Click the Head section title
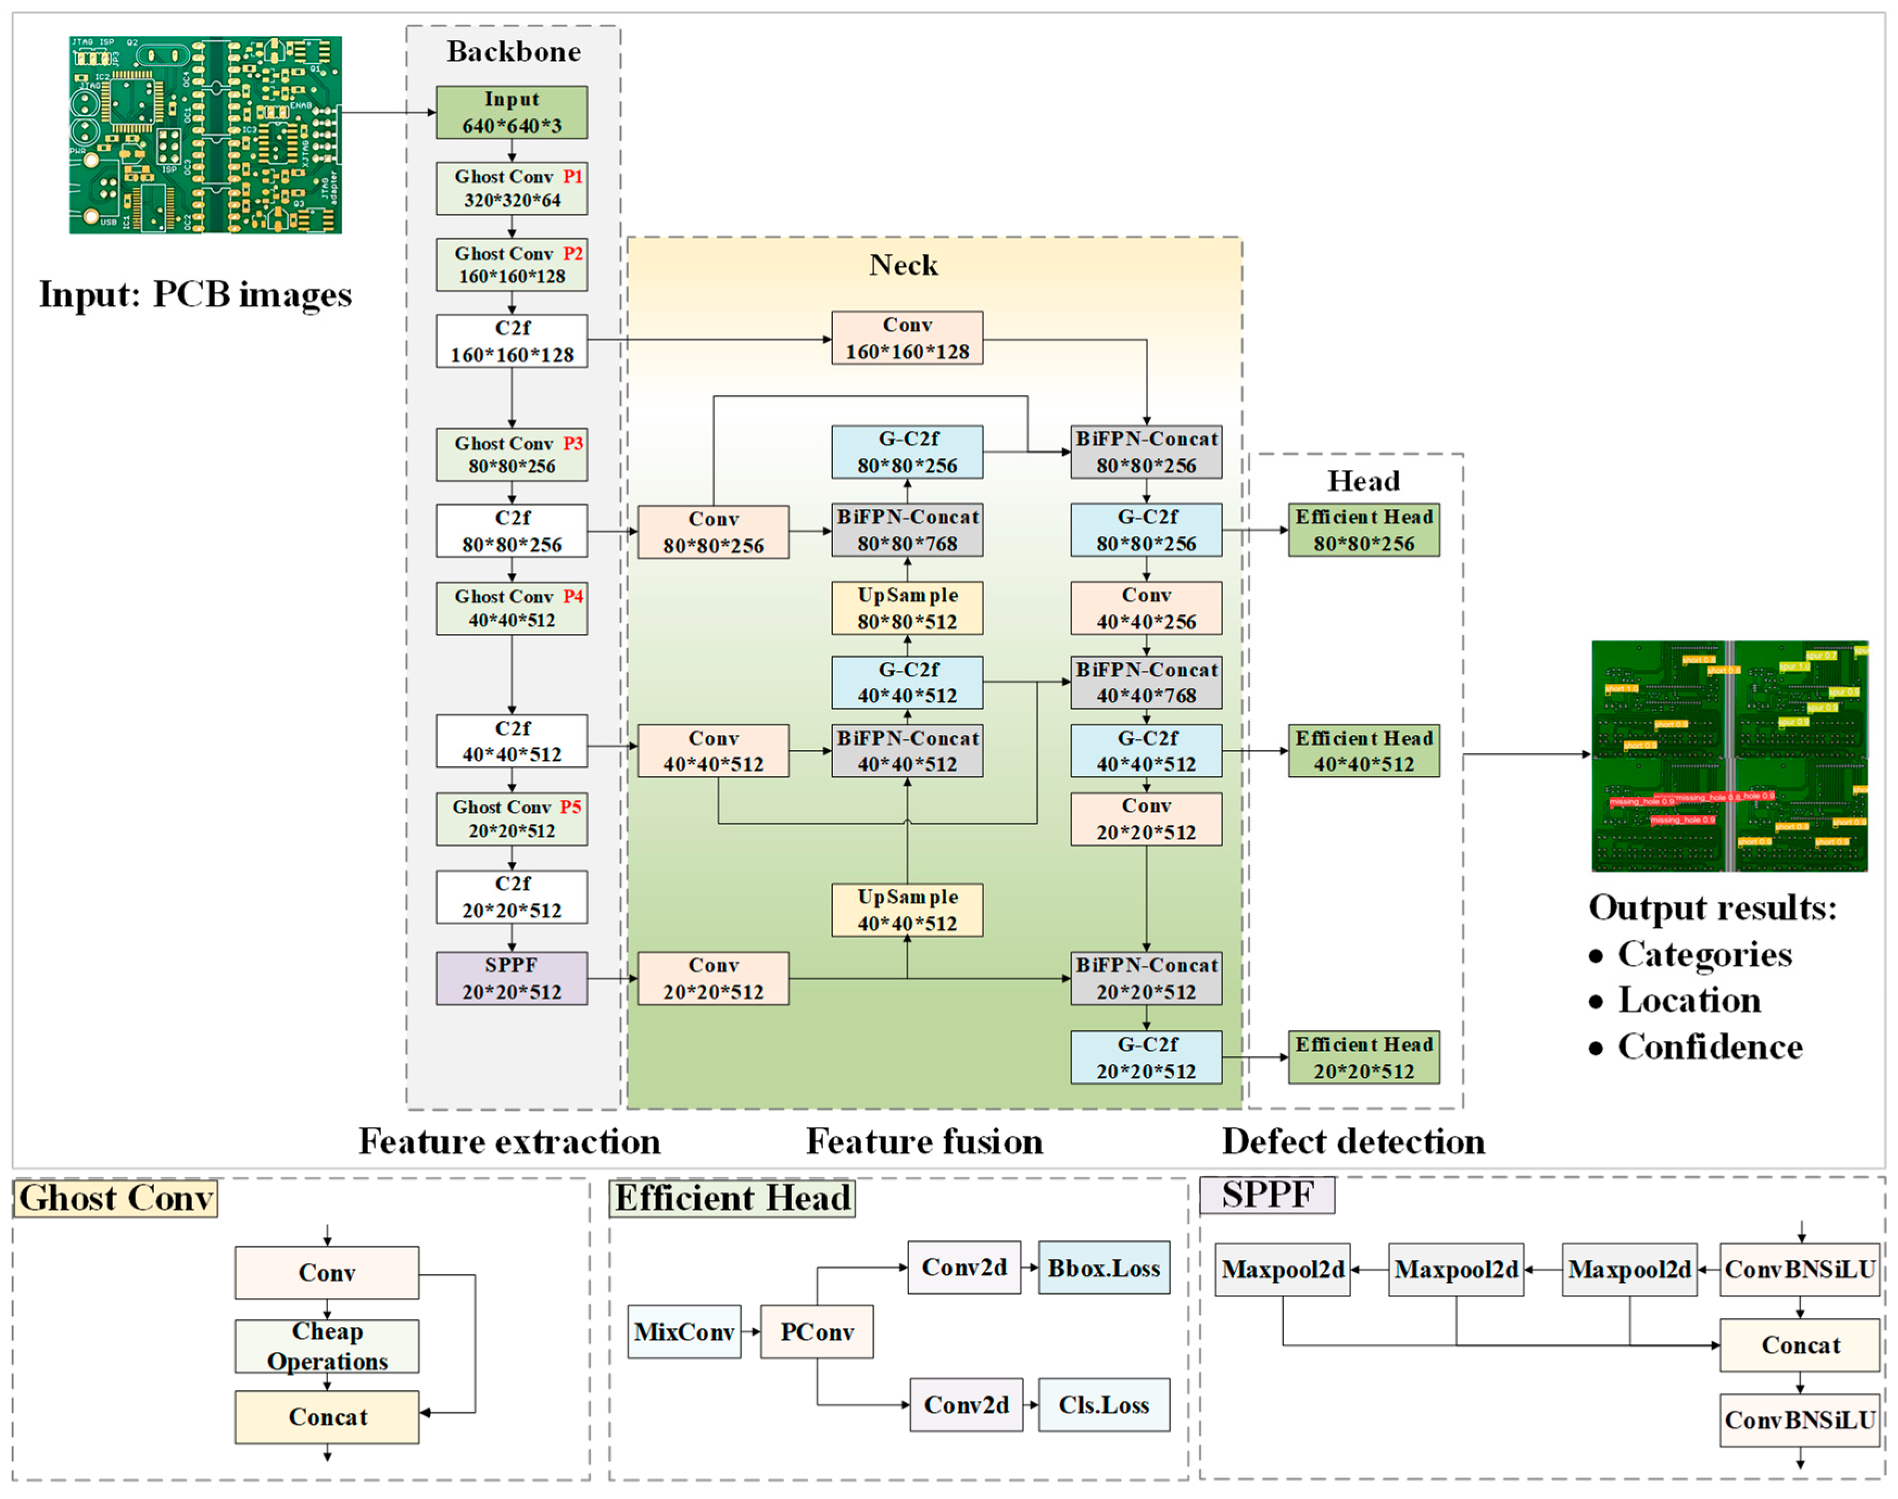 click(x=1364, y=481)
